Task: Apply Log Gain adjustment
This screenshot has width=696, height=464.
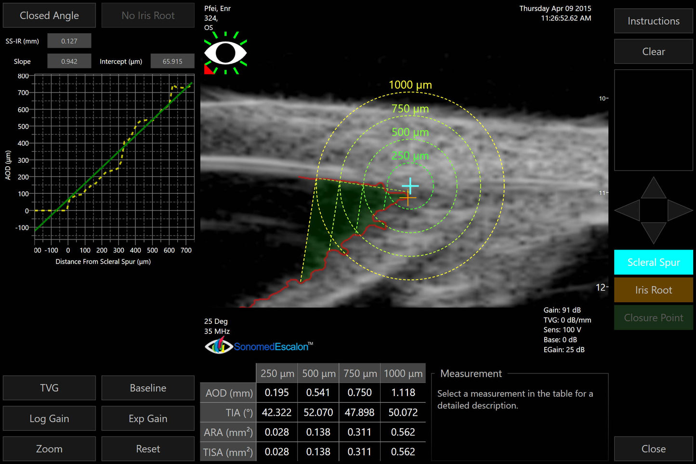Action: [x=49, y=418]
